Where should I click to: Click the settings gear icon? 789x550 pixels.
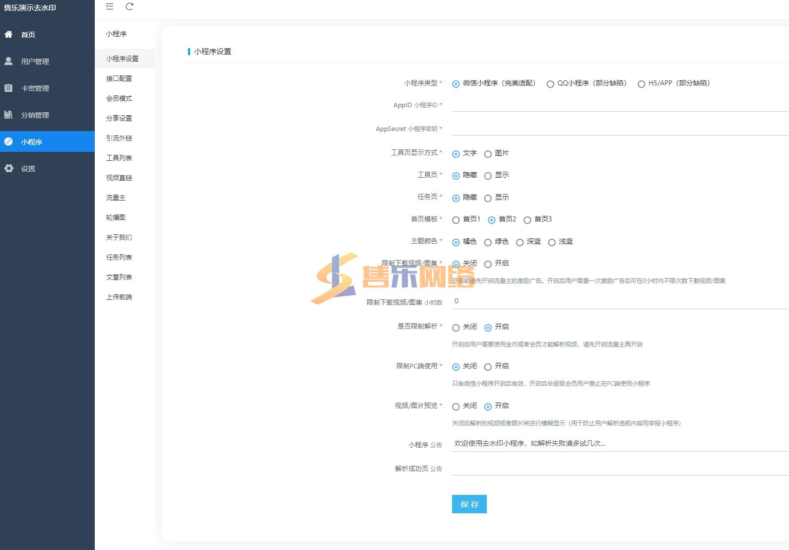(x=8, y=168)
